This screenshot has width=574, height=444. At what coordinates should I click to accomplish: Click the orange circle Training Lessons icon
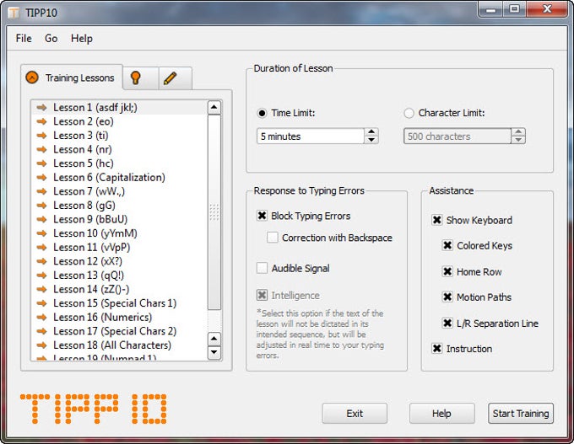pos(32,78)
